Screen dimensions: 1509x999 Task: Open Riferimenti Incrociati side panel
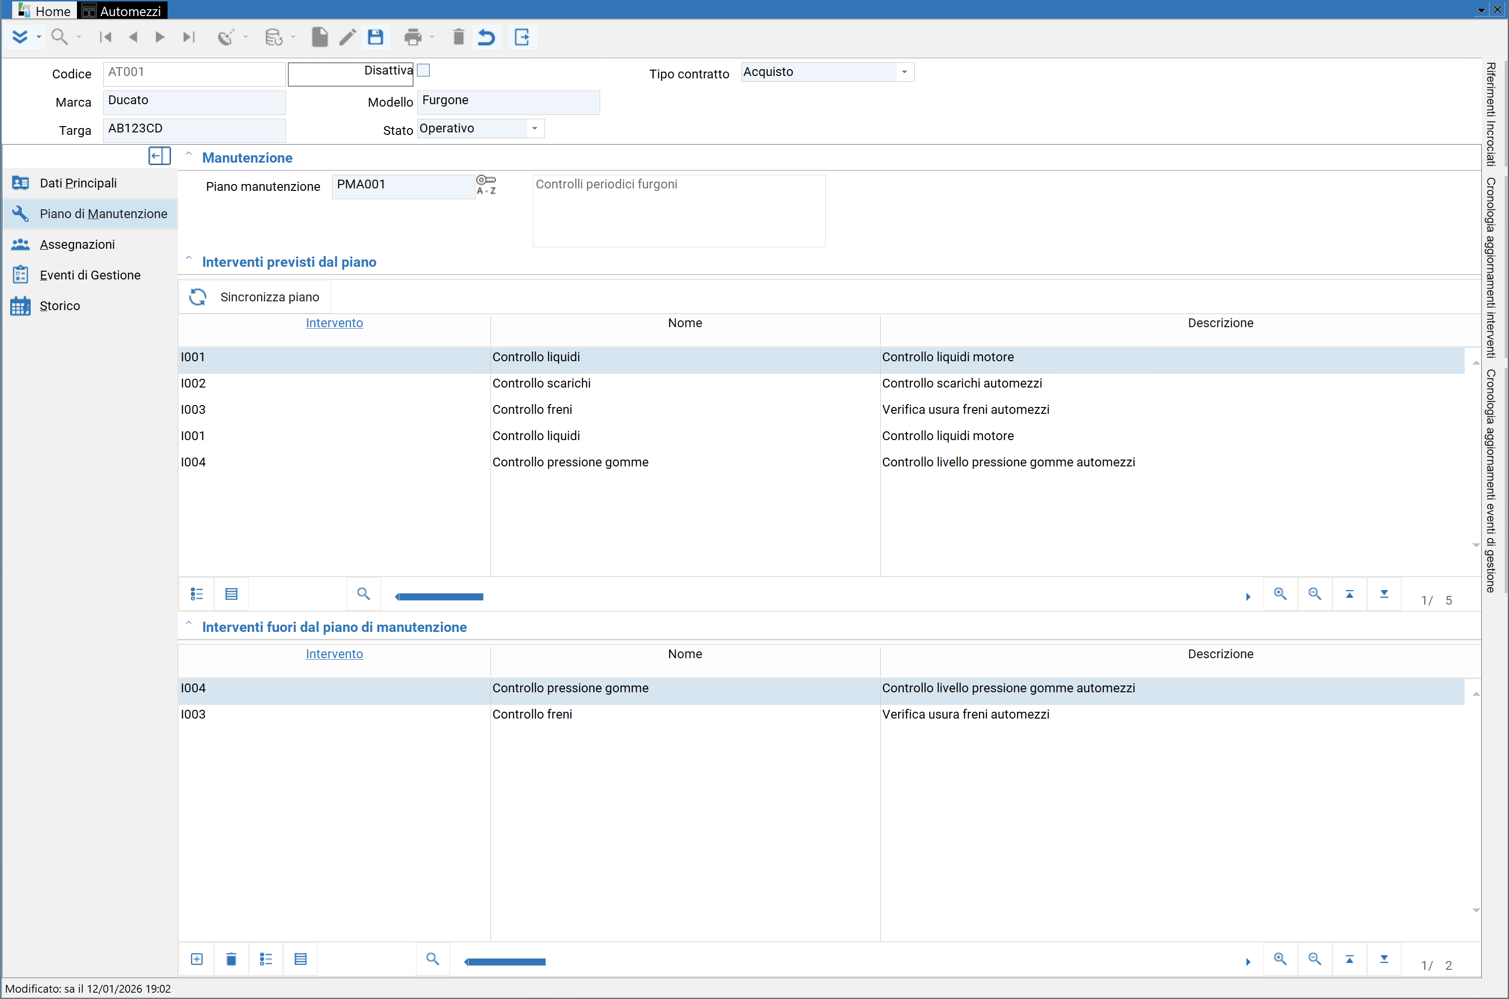point(1491,115)
